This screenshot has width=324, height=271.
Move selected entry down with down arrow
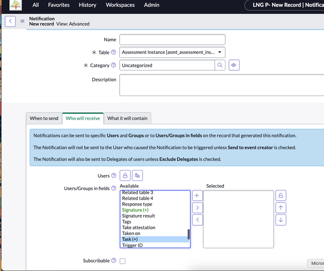pos(281,220)
